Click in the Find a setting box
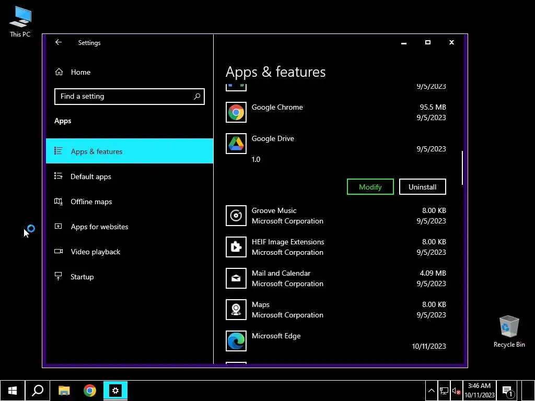This screenshot has width=535, height=401. [x=130, y=97]
